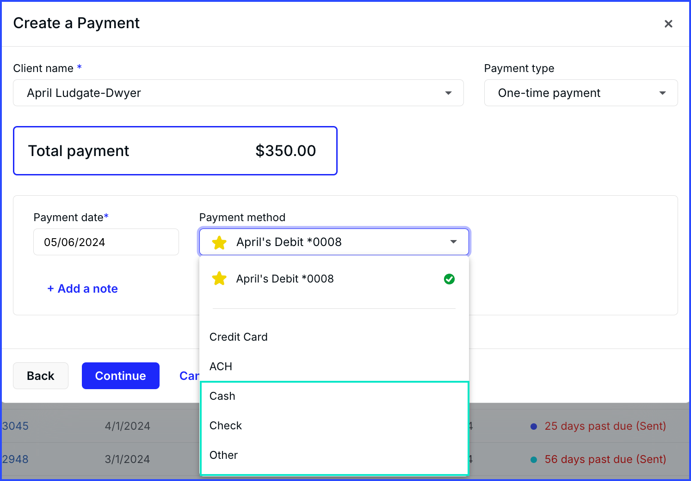Choose Credit Card payment method
Screen dimensions: 691x481
[x=334, y=337]
